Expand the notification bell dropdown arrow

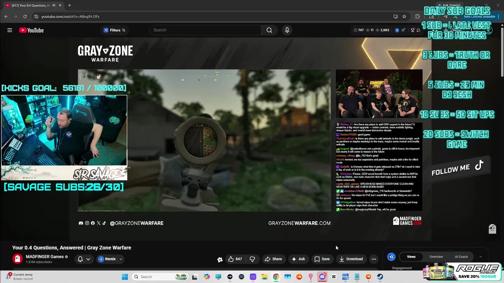click(88, 259)
